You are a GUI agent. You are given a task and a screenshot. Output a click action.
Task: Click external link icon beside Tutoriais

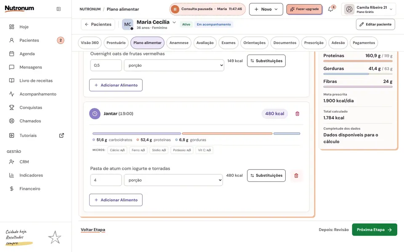pyautogui.click(x=61, y=136)
